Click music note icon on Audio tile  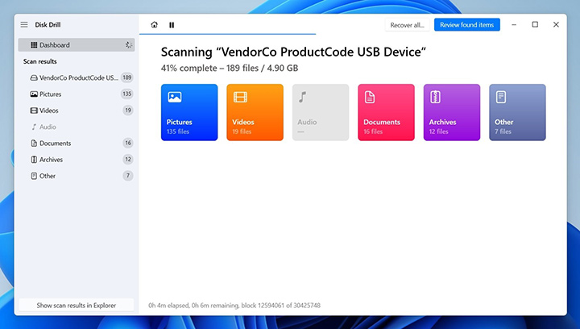click(x=303, y=97)
